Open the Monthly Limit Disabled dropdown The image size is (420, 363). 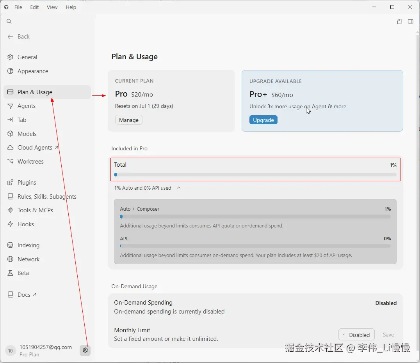coord(356,335)
